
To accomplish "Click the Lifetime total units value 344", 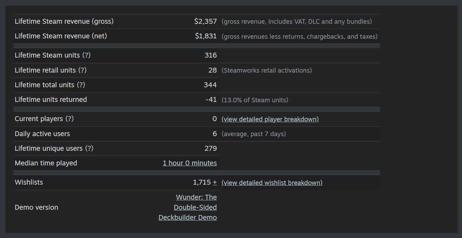I will (x=210, y=85).
